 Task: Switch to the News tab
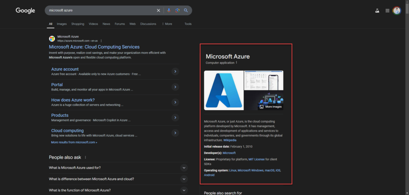point(106,24)
